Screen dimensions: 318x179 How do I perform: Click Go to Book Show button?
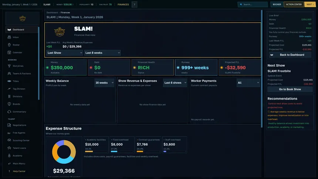point(290,89)
